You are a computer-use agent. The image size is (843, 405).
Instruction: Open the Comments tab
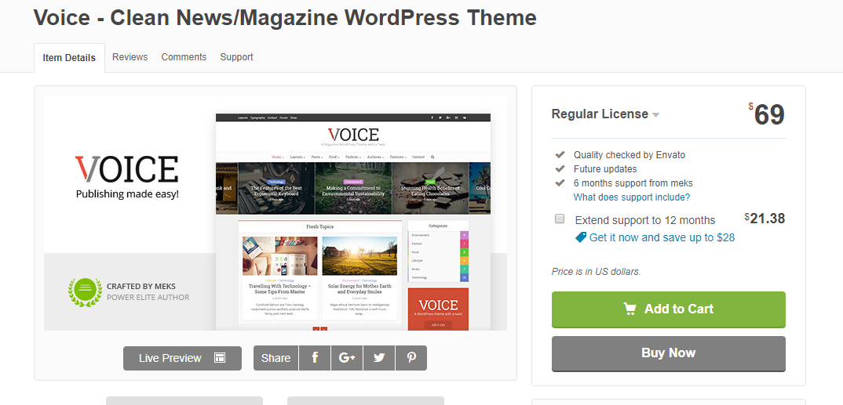184,57
